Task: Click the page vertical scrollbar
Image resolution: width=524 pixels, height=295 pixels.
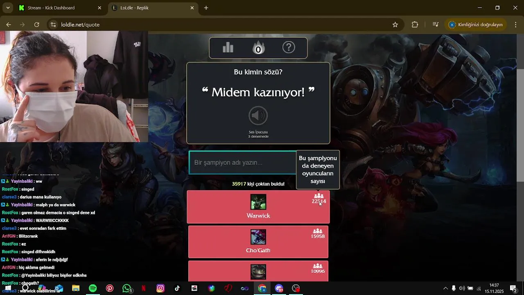Action: [x=520, y=125]
